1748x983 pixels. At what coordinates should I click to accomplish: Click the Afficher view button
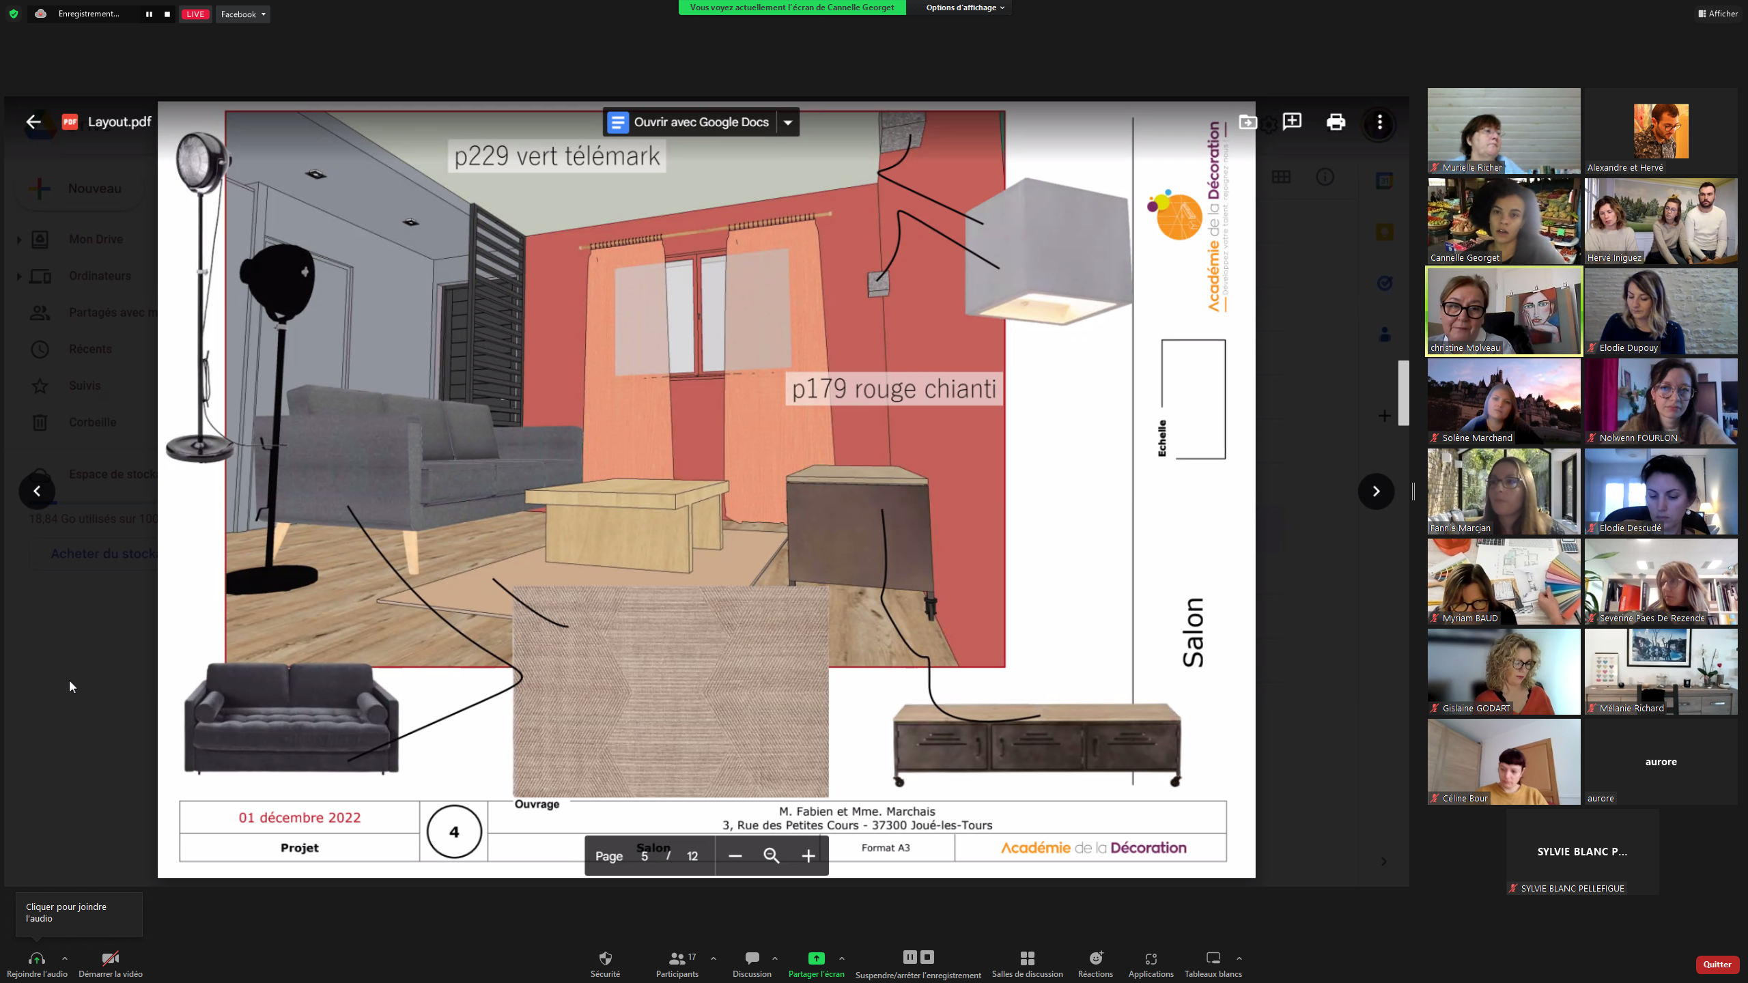click(1718, 13)
